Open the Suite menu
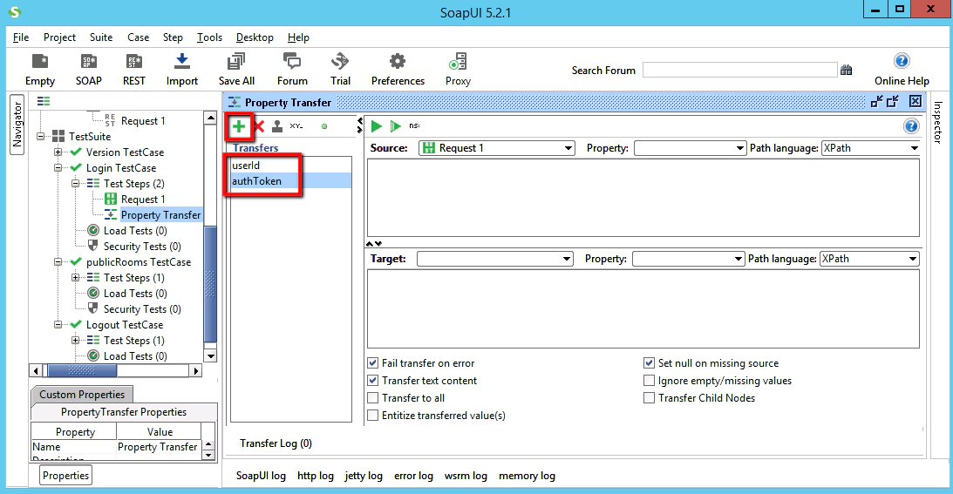This screenshot has width=953, height=494. pos(101,37)
